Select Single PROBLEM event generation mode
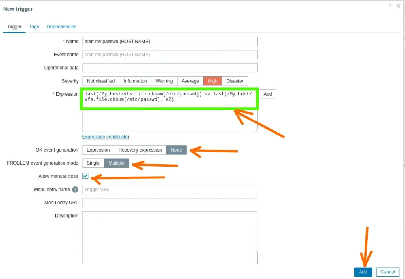 click(93, 163)
